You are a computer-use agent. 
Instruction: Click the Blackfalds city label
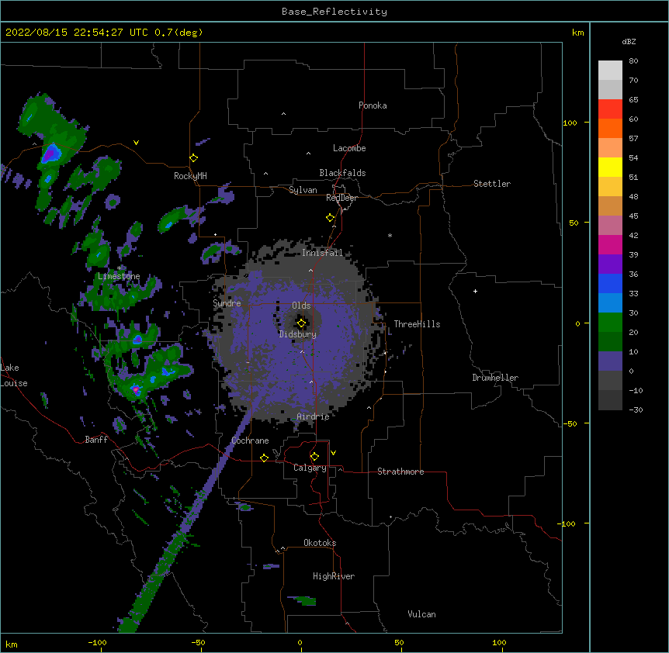(x=342, y=173)
